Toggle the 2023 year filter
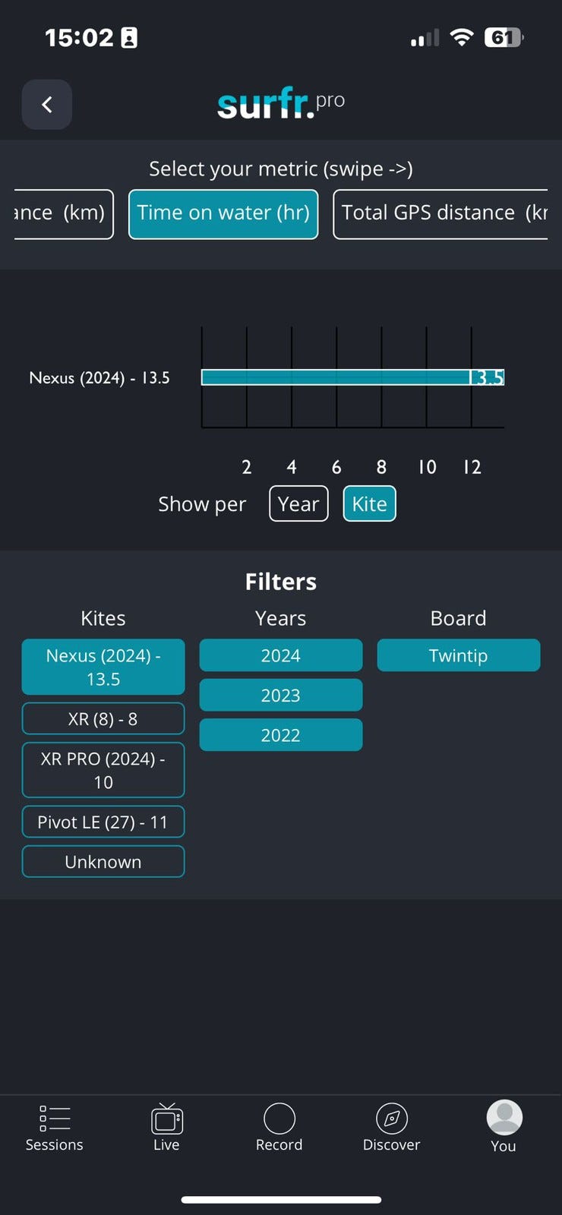This screenshot has width=562, height=1215. point(280,696)
